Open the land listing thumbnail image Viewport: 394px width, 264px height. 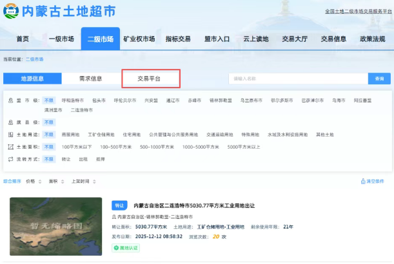[x=55, y=226]
